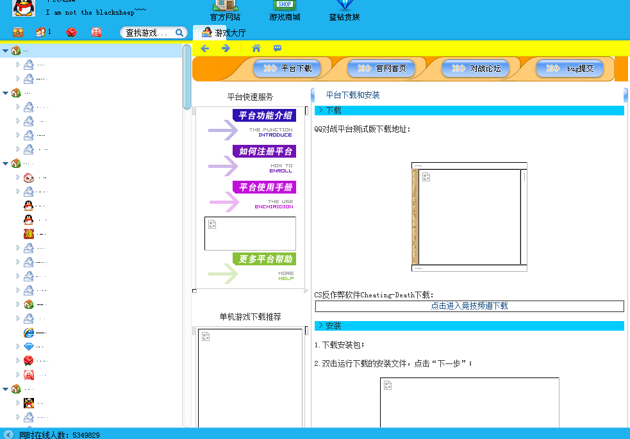The height and width of the screenshot is (439, 630).
Task: Open the 官网首页 navigation tab
Action: [382, 69]
